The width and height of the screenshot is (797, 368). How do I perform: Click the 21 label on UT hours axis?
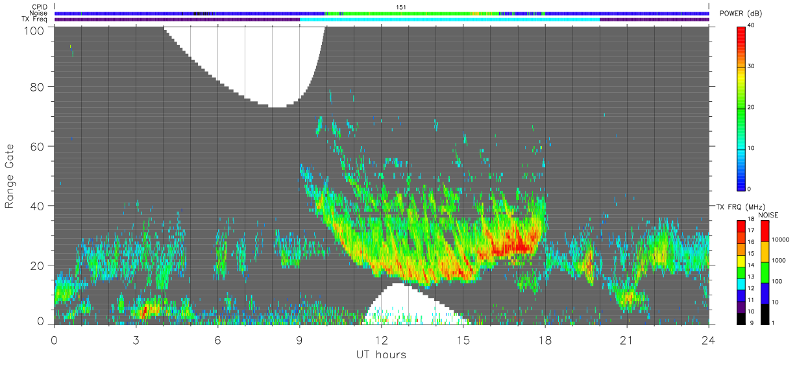(x=627, y=340)
